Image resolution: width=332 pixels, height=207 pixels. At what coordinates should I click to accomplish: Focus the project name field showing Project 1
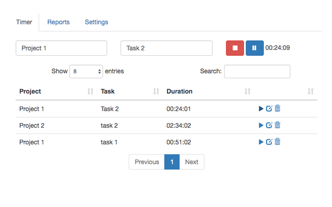click(x=61, y=48)
